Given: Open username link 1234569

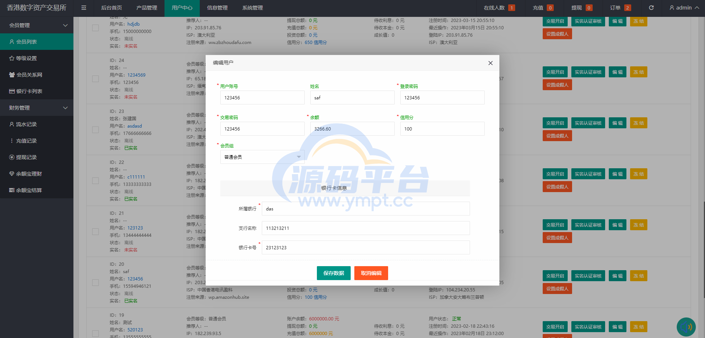Looking at the screenshot, I should click(137, 75).
